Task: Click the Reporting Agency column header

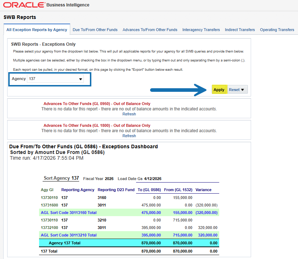Action: [x=78, y=190]
